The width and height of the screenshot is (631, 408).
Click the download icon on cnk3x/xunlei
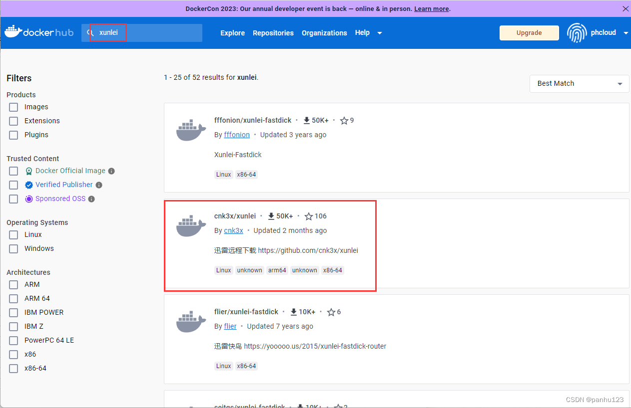click(271, 216)
